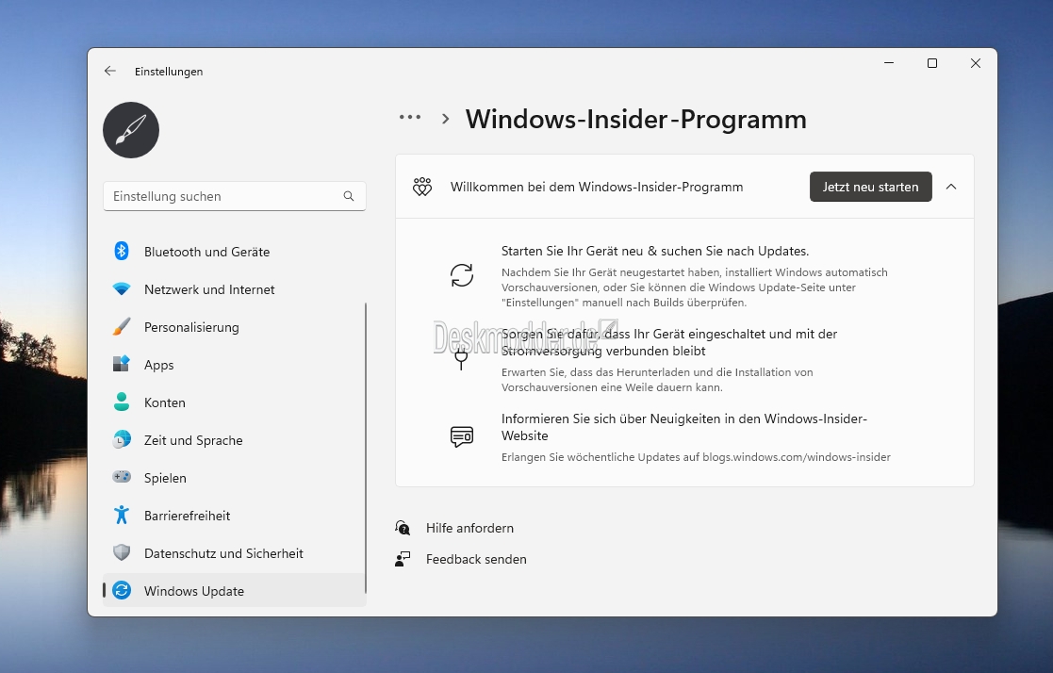Click the search magnifier icon
Image resolution: width=1053 pixels, height=673 pixels.
(349, 196)
